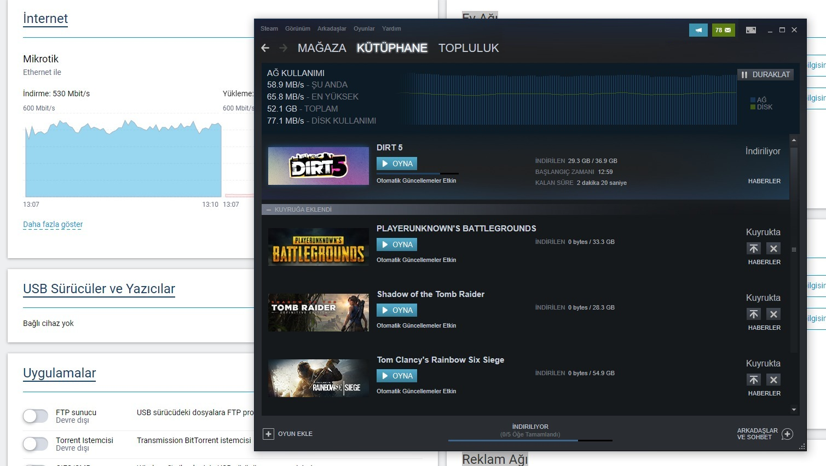Click the Rainbow Six Siege thumbnail
The width and height of the screenshot is (826, 466).
319,378
